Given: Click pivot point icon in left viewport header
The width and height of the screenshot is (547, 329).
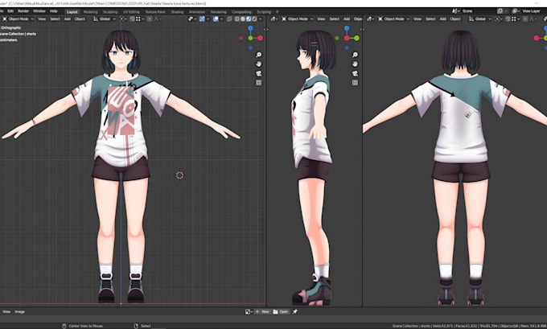Looking at the screenshot, I should [x=122, y=19].
